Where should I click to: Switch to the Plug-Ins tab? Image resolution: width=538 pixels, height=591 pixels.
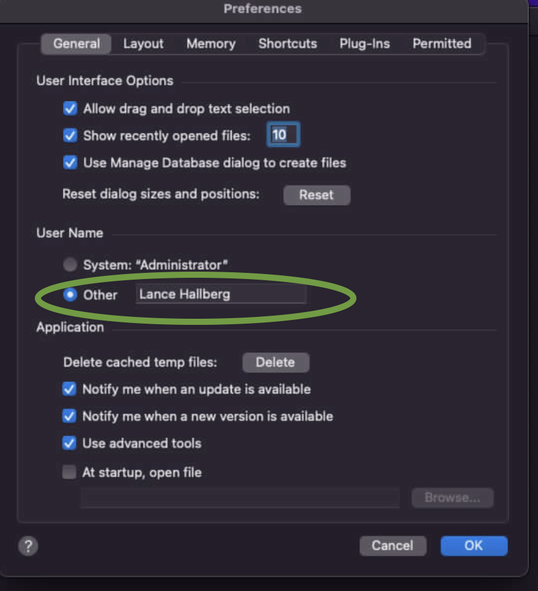[364, 43]
